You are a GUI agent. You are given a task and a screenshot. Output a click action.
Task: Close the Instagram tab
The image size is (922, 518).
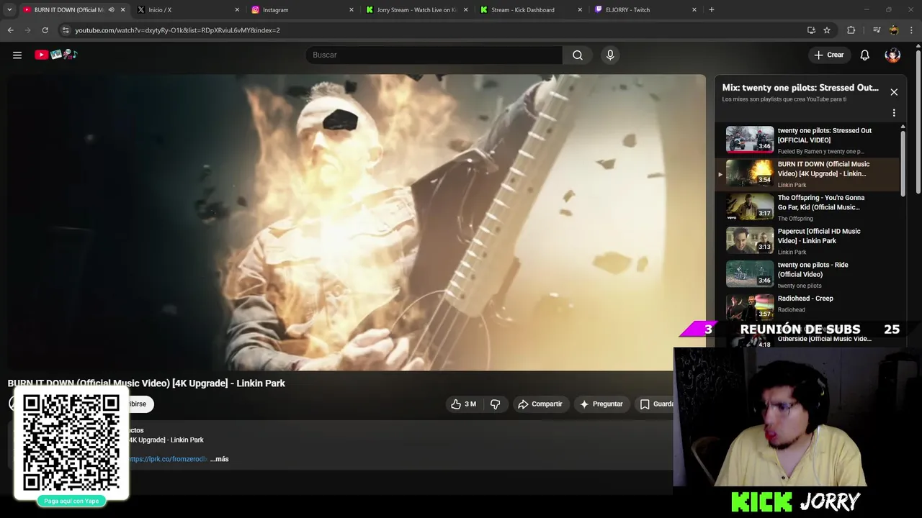coord(352,10)
